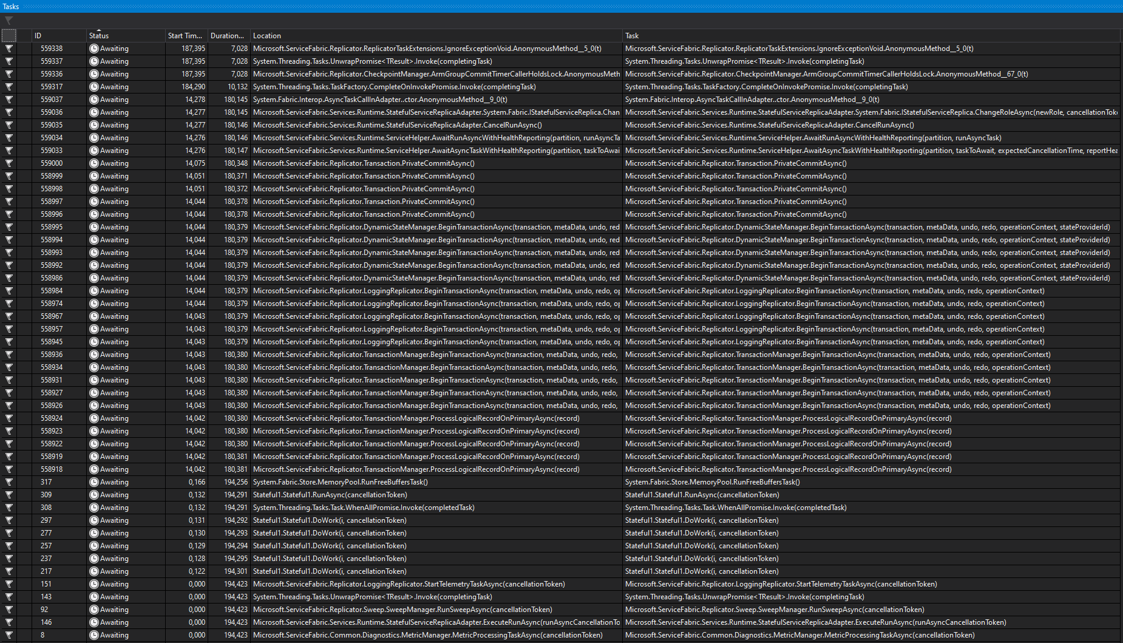Select task 146 ExecuteRunAsync Location cell
The image size is (1123, 643).
[436, 622]
